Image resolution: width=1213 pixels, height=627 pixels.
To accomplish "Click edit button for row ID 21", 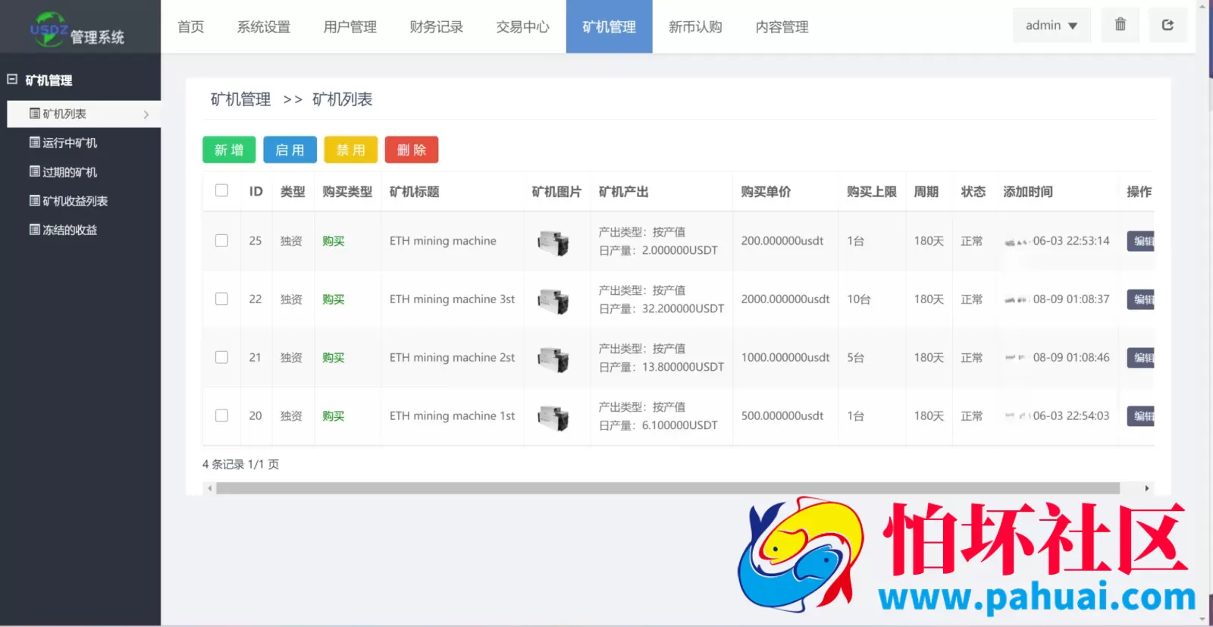I will click(x=1141, y=358).
